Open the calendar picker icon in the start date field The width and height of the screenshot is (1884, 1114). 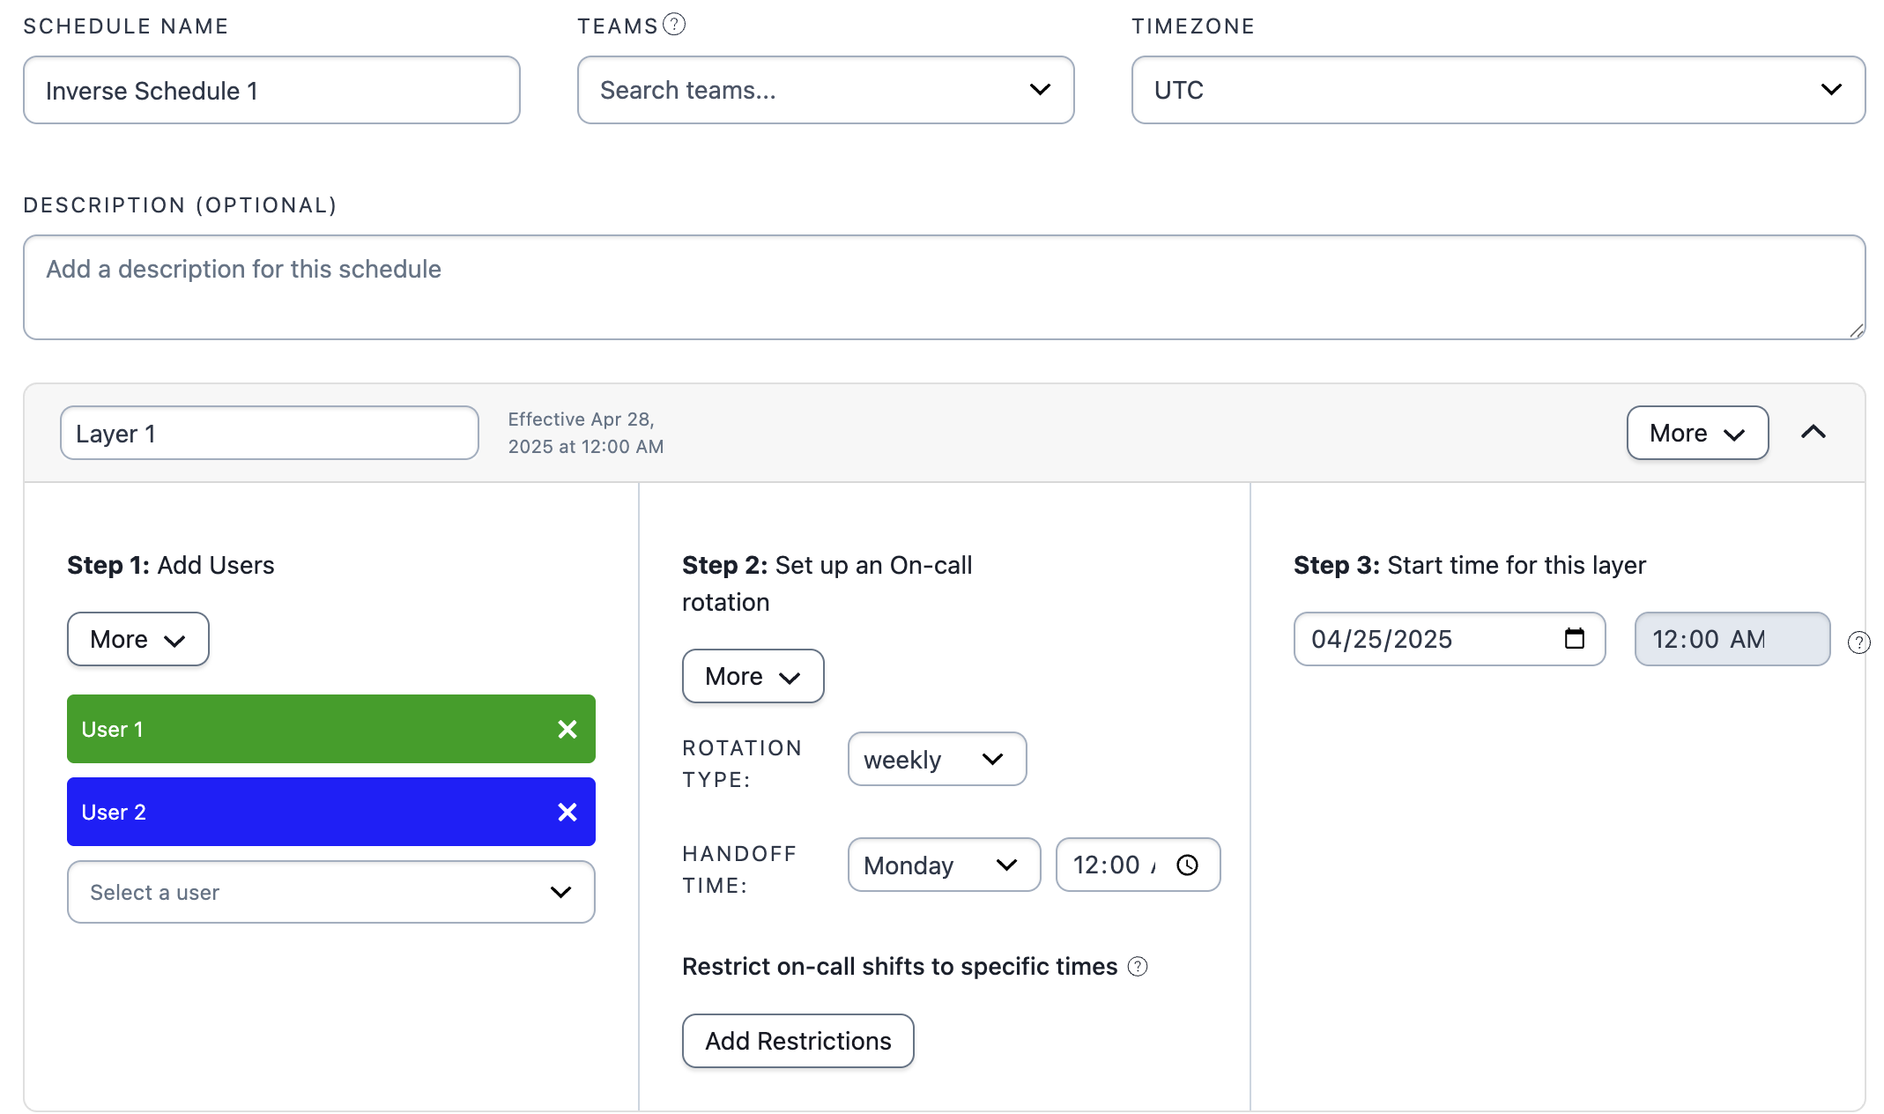click(x=1574, y=638)
